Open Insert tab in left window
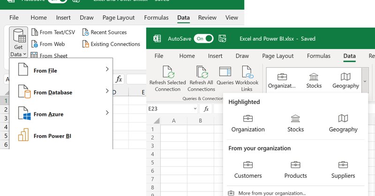The height and width of the screenshot is (196, 375). (63, 17)
